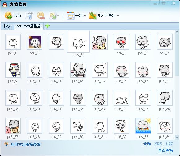Select the heart-eyes cat pc6_5
The width and height of the screenshot is (180, 156).
121,42
